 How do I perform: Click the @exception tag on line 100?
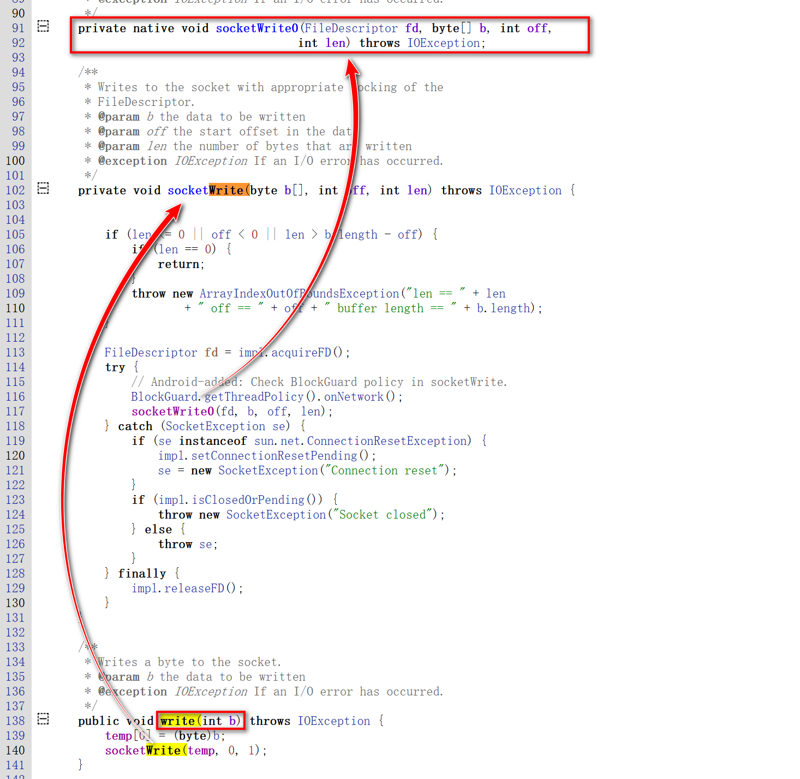coord(133,160)
